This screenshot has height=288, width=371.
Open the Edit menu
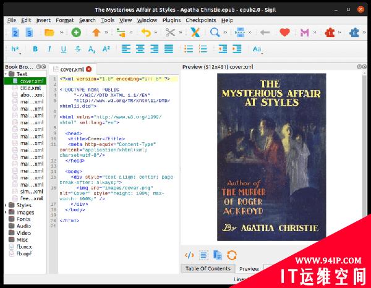point(26,20)
